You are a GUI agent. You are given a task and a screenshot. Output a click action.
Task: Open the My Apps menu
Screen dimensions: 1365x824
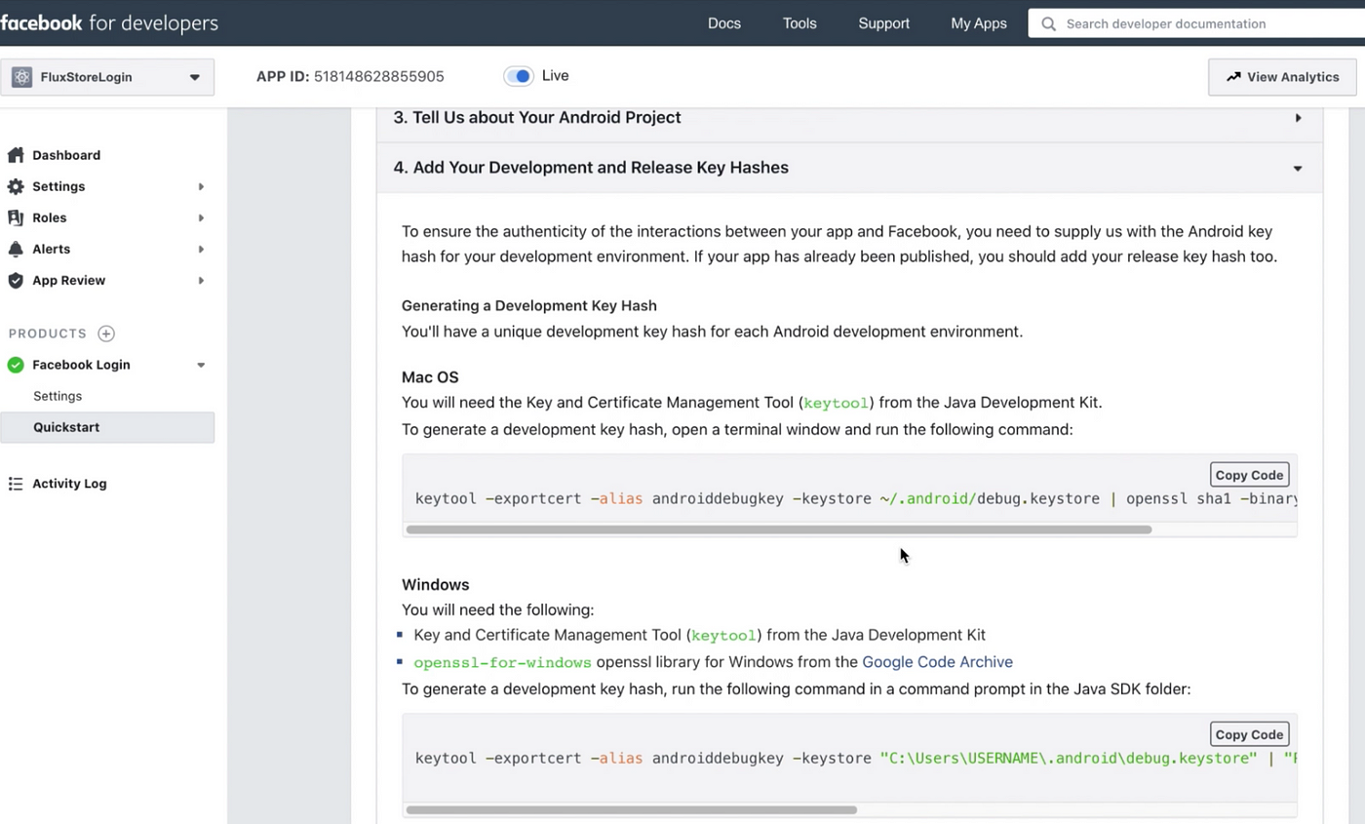tap(979, 23)
